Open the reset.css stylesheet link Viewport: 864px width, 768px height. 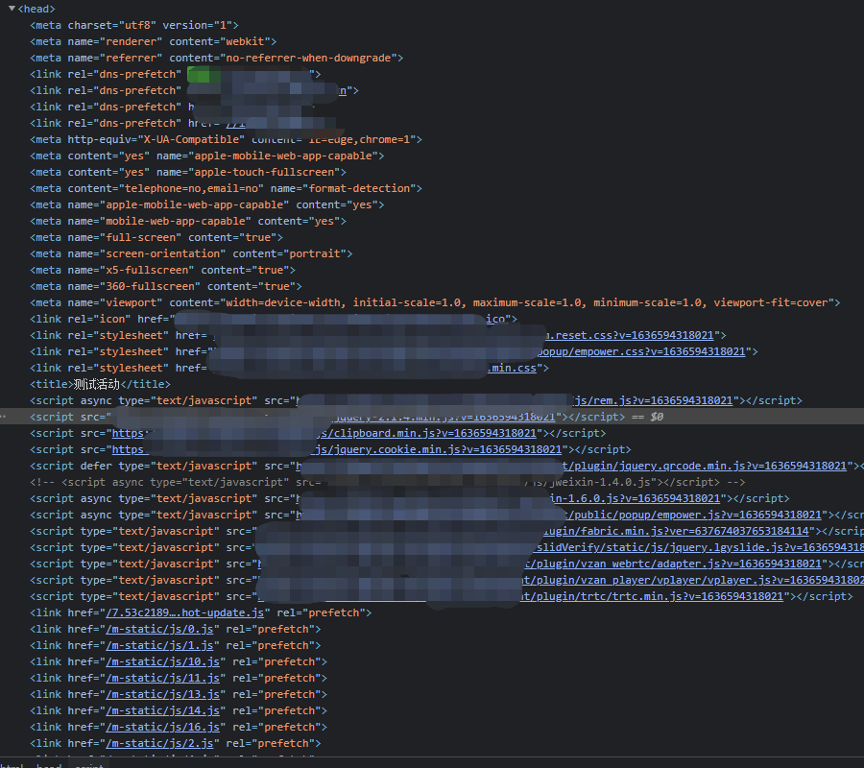629,335
